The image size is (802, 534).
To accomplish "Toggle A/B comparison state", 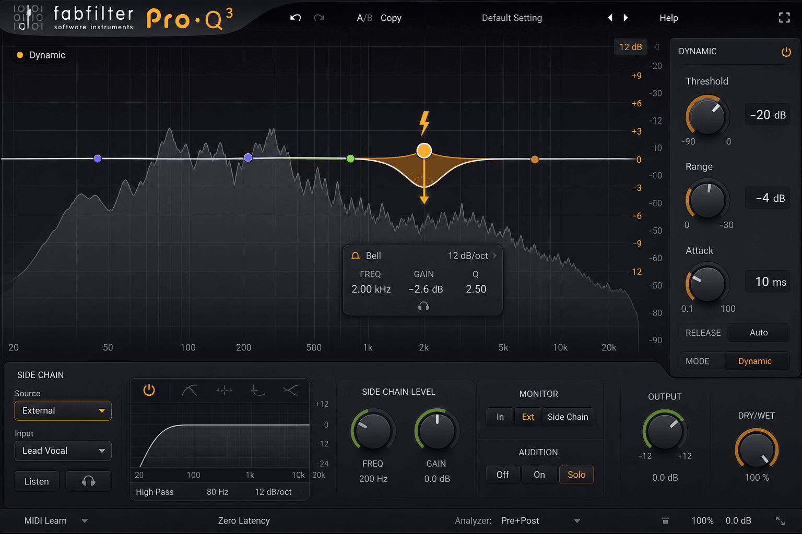I will click(x=364, y=18).
